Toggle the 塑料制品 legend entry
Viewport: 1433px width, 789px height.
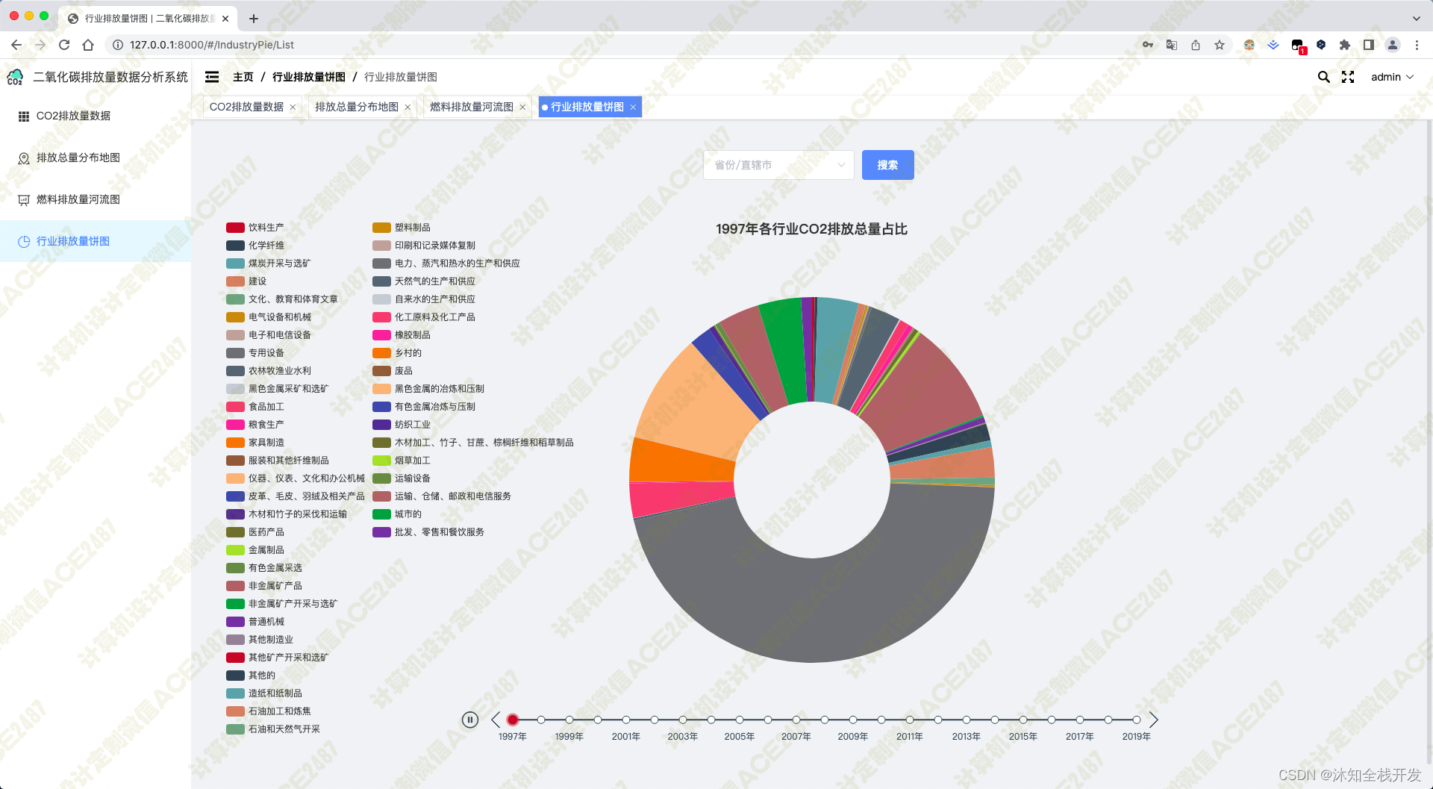tap(402, 228)
